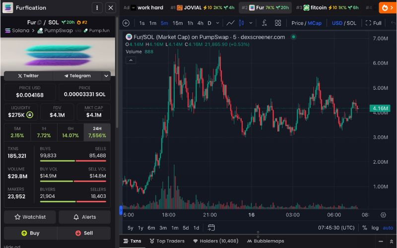Select the 6m date range

151,228
